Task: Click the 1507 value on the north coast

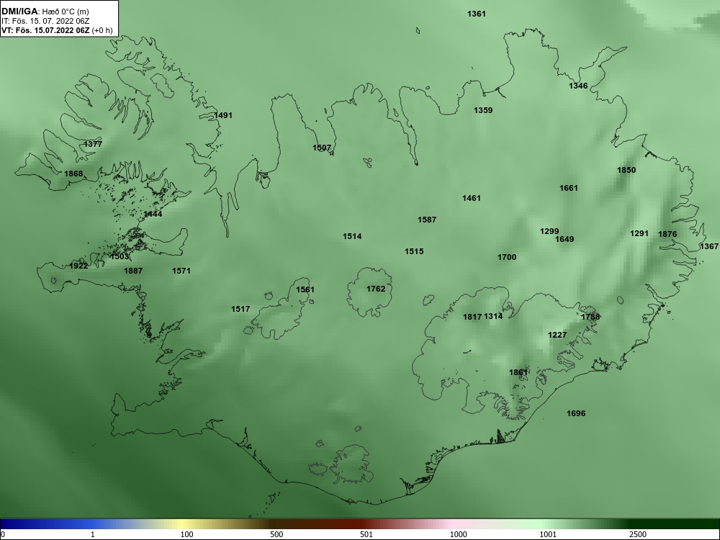Action: click(x=322, y=148)
